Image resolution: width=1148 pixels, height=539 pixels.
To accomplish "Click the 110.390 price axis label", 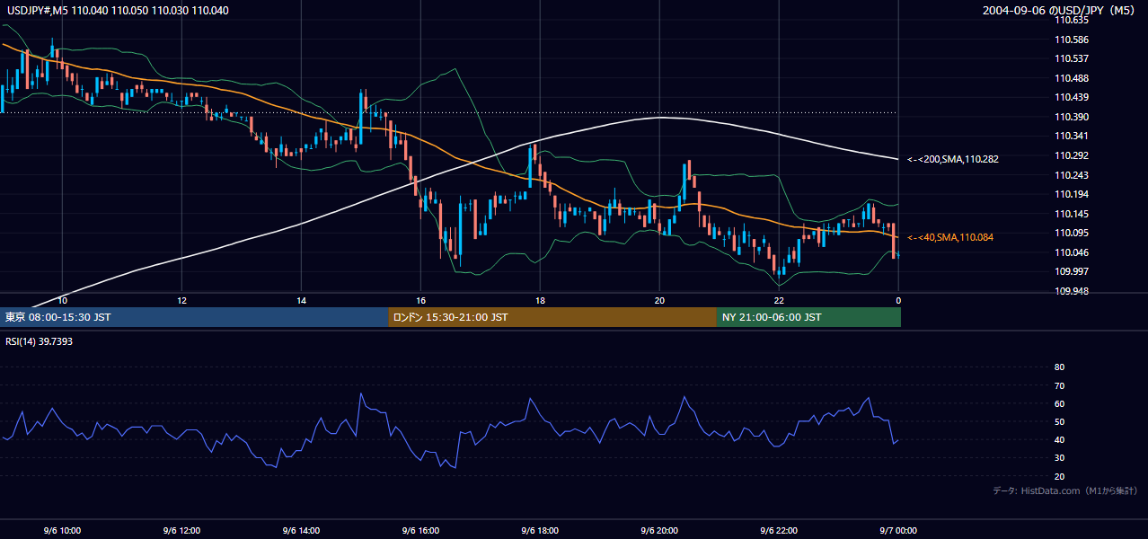I will pos(1071,117).
